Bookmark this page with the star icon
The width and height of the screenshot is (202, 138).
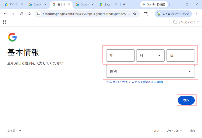point(135,14)
